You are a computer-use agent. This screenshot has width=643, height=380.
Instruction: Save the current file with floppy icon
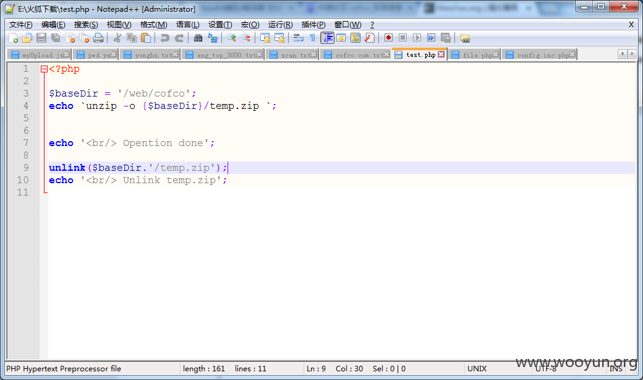[x=41, y=38]
